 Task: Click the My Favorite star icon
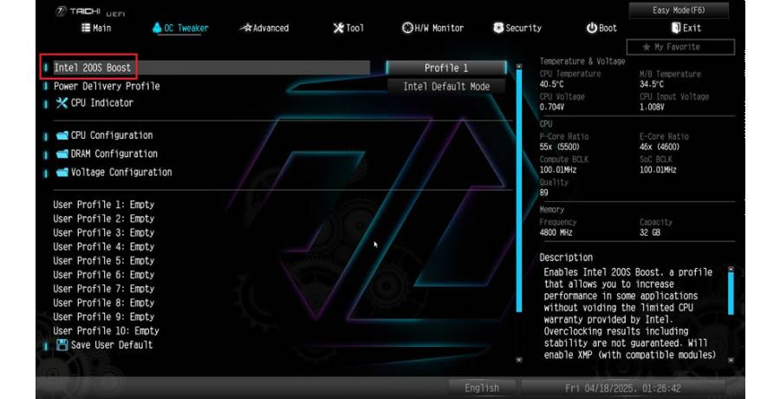pos(647,47)
